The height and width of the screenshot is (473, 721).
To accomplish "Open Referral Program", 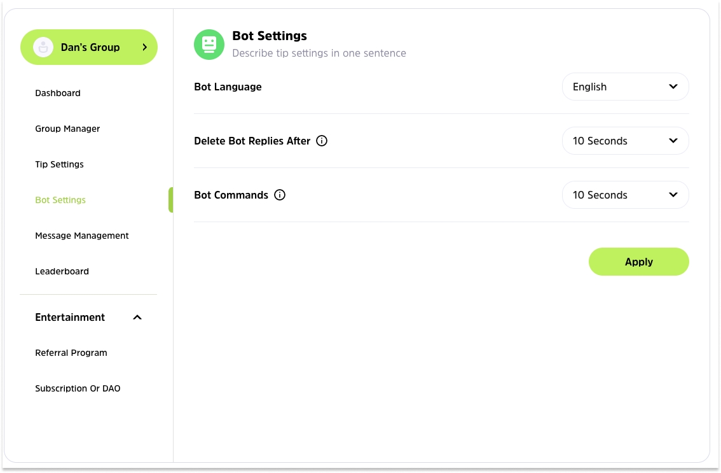I will tap(71, 353).
